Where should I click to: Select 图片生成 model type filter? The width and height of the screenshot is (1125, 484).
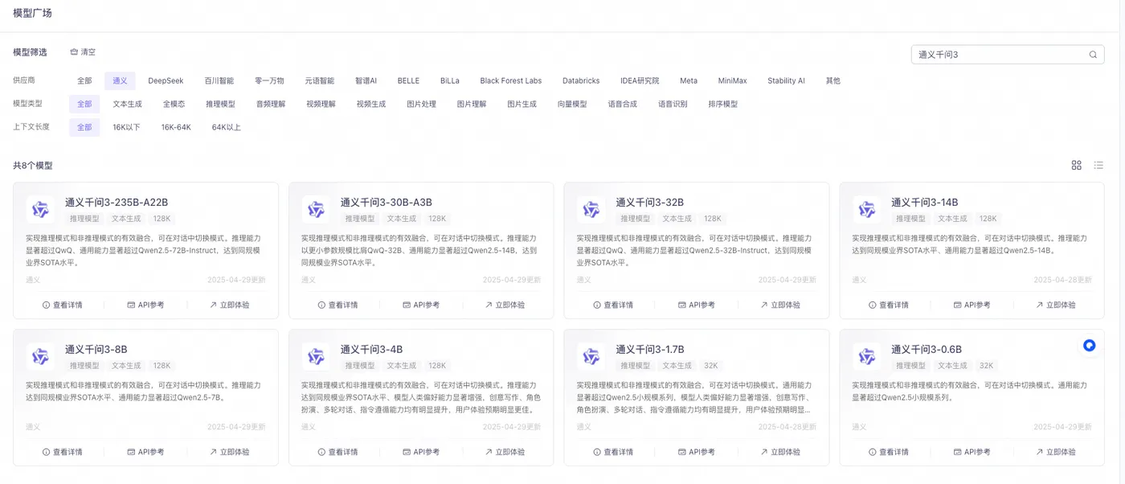(x=522, y=104)
